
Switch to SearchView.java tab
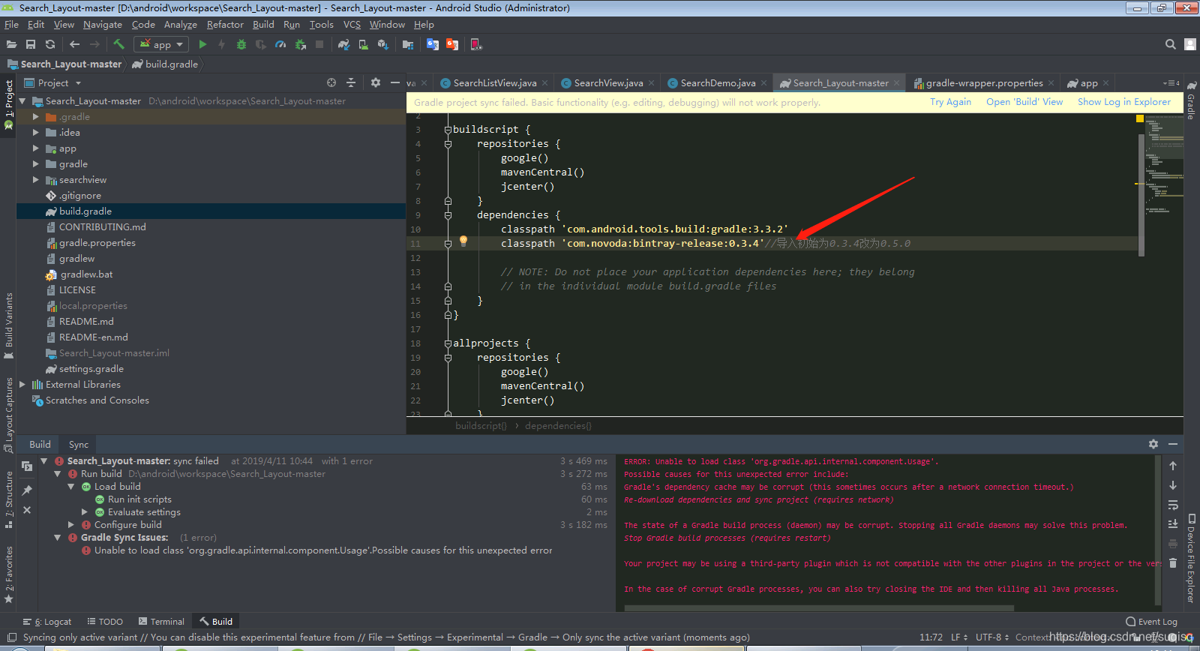coord(608,83)
